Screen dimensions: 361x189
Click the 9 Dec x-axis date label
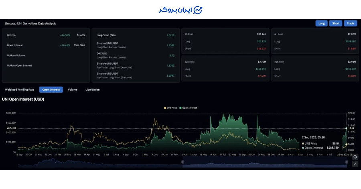coord(155,155)
